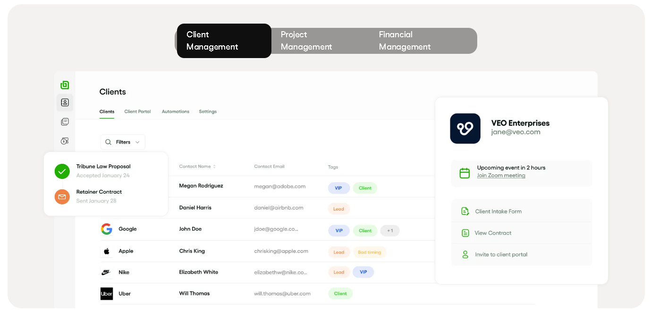Click the Nike company name
Image resolution: width=650 pixels, height=313 pixels.
pos(124,272)
